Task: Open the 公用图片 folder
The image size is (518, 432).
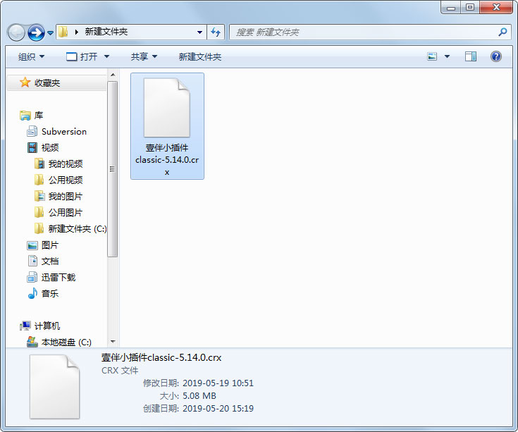Action: click(x=66, y=212)
